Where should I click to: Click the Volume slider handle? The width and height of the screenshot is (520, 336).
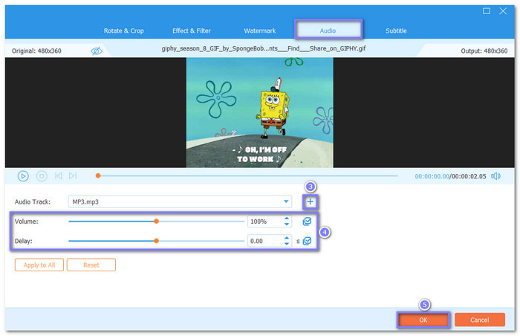click(157, 222)
